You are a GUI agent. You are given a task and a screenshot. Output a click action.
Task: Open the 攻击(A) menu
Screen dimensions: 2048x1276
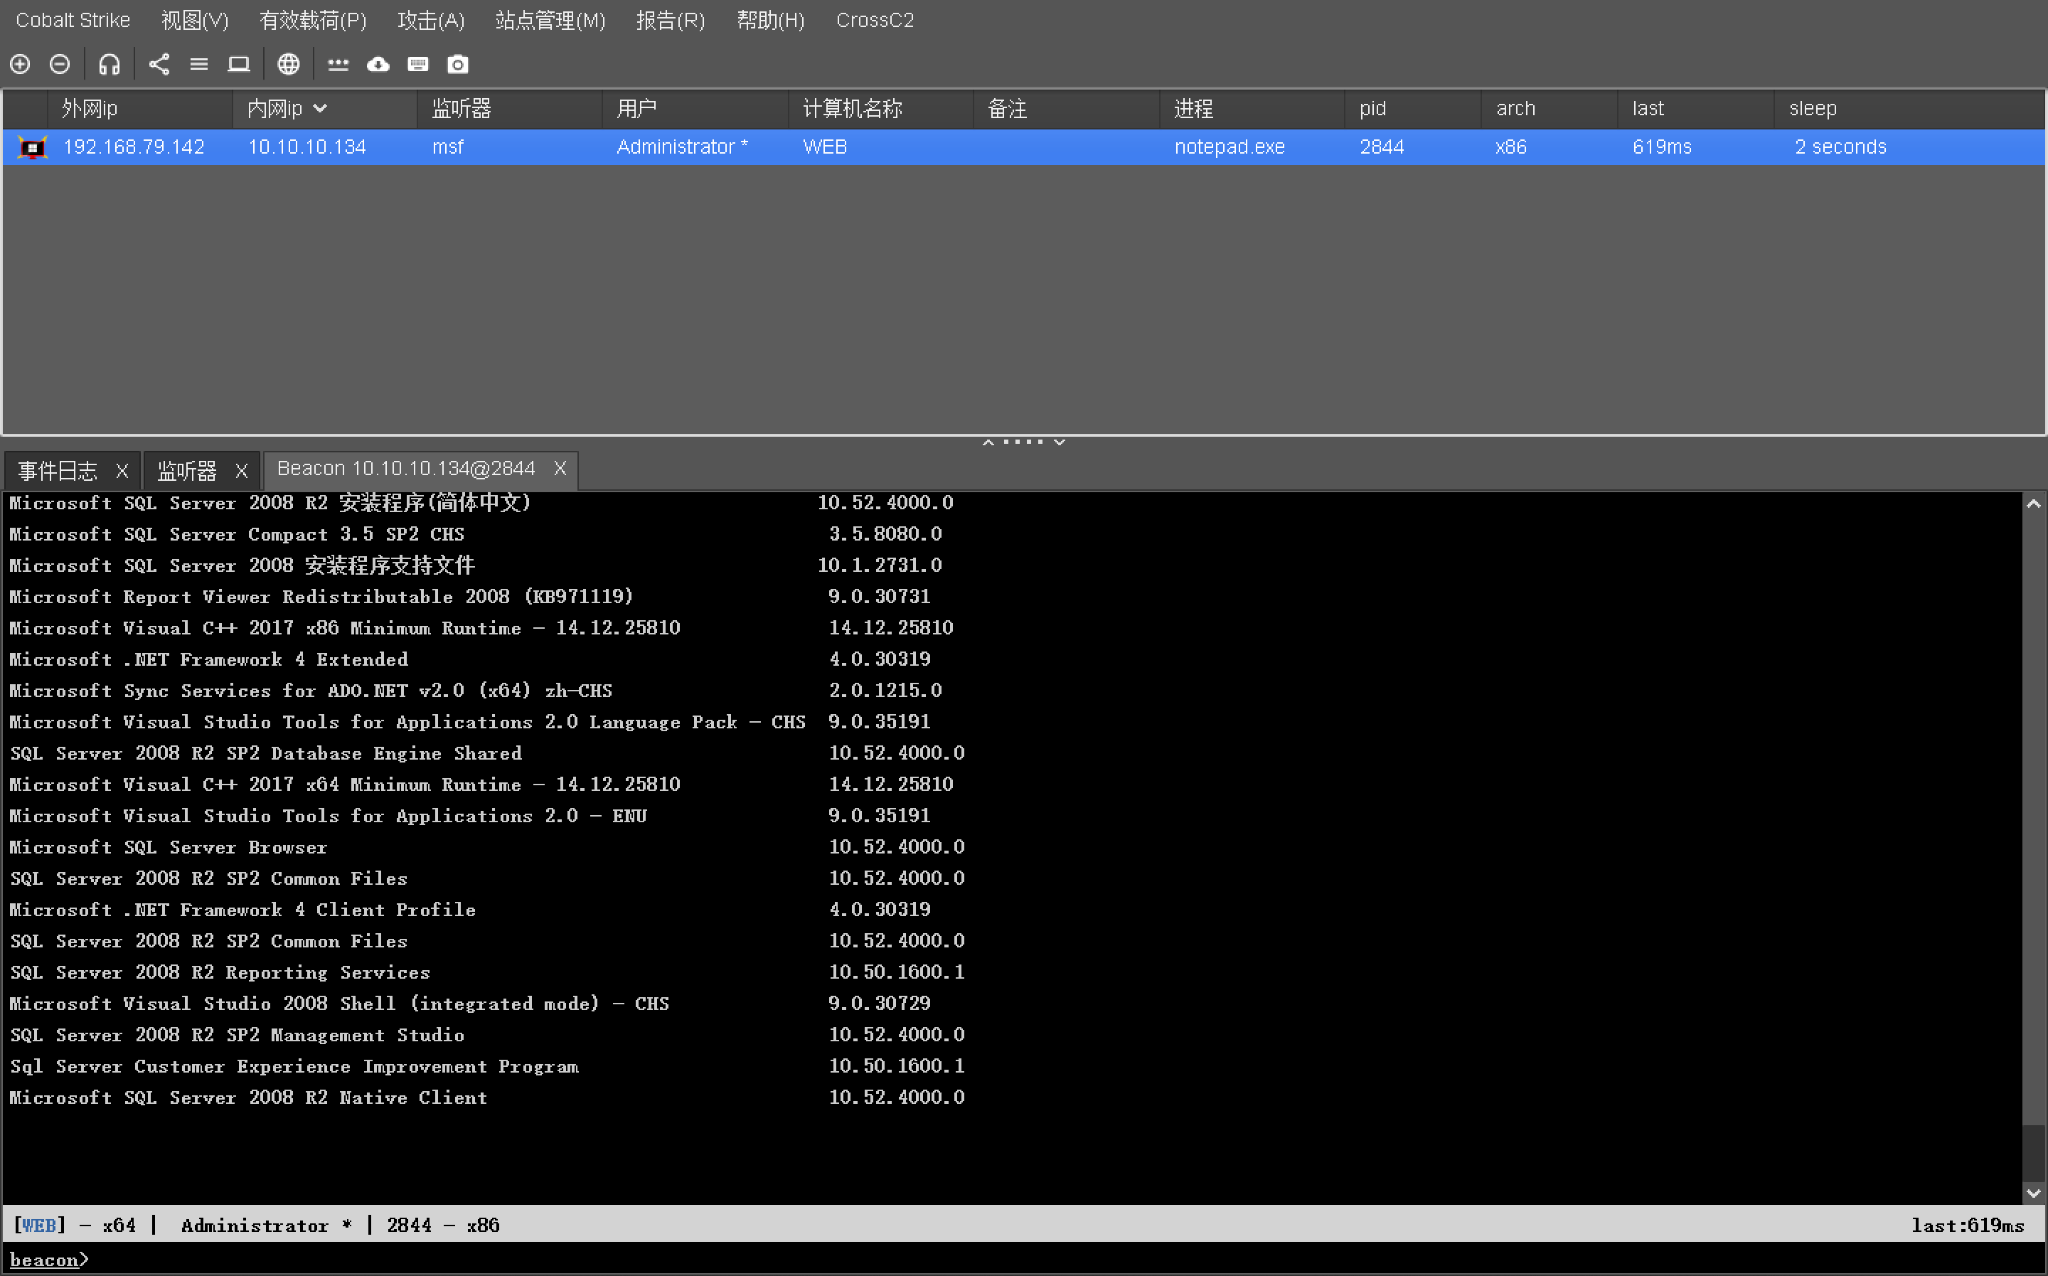click(430, 20)
